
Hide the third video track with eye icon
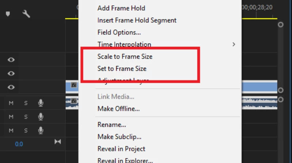click(x=11, y=87)
